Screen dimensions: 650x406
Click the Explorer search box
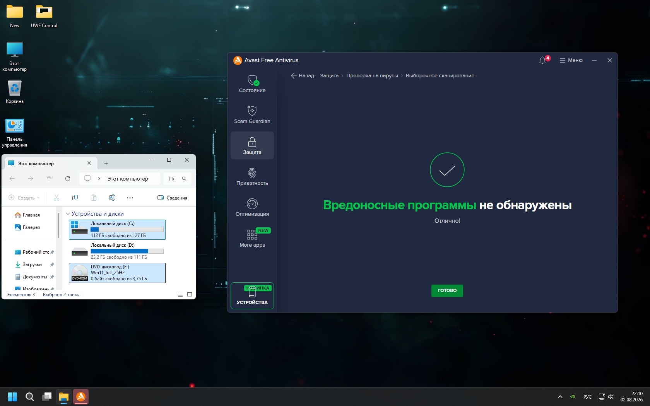(177, 179)
